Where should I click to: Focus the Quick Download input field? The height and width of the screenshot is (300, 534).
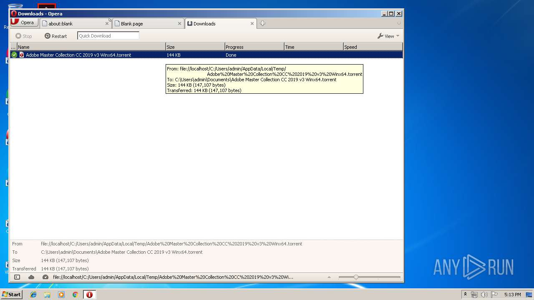[108, 36]
